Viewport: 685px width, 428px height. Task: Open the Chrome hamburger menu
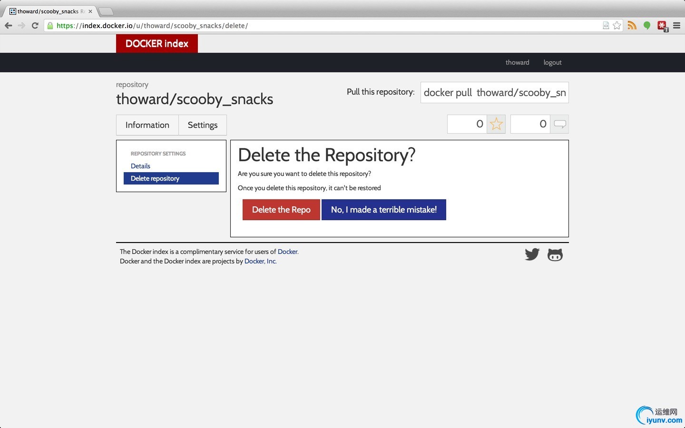(677, 26)
